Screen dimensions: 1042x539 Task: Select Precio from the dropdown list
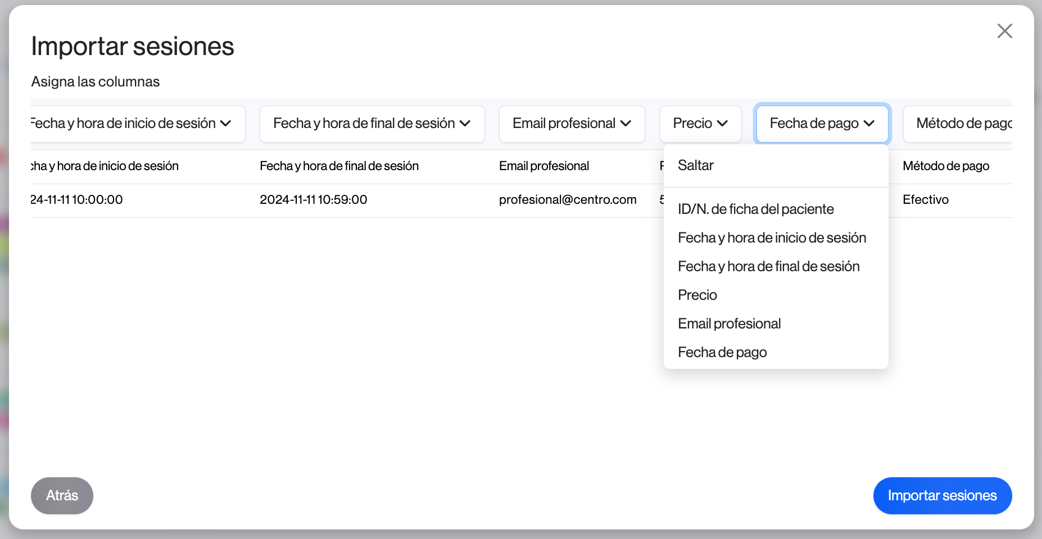(697, 295)
